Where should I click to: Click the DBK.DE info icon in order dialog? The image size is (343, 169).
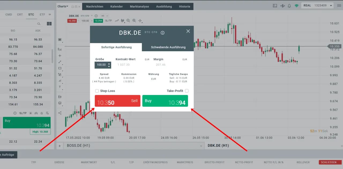coord(162,33)
